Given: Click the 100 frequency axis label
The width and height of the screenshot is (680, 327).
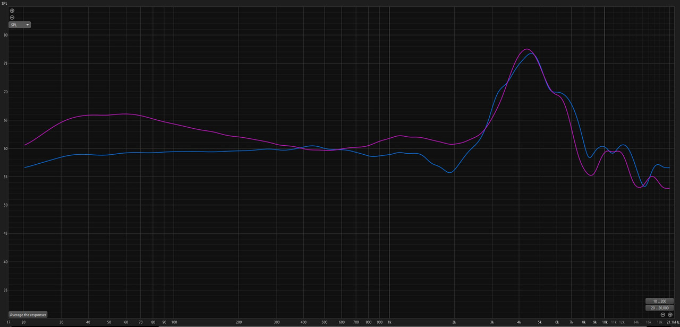Looking at the screenshot, I should (174, 322).
